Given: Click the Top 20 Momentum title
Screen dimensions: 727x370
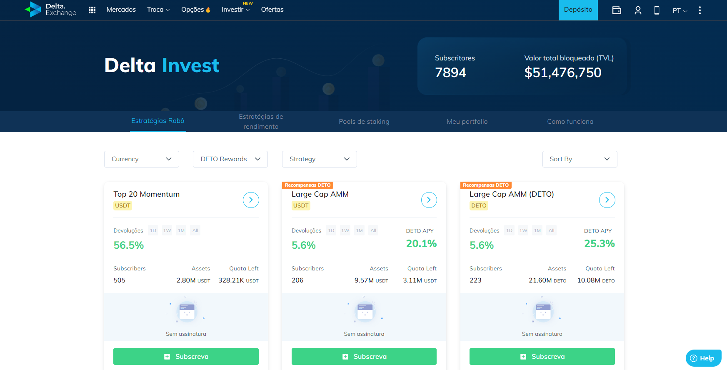Looking at the screenshot, I should point(147,194).
